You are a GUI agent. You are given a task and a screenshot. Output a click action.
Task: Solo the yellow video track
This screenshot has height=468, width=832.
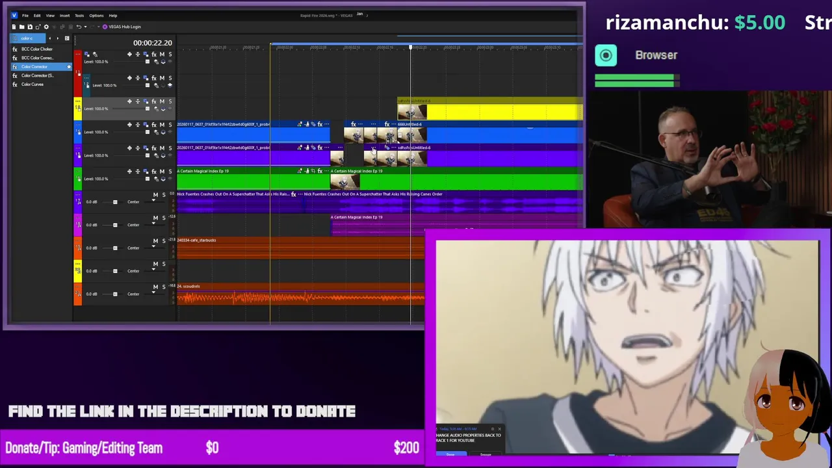pos(170,101)
